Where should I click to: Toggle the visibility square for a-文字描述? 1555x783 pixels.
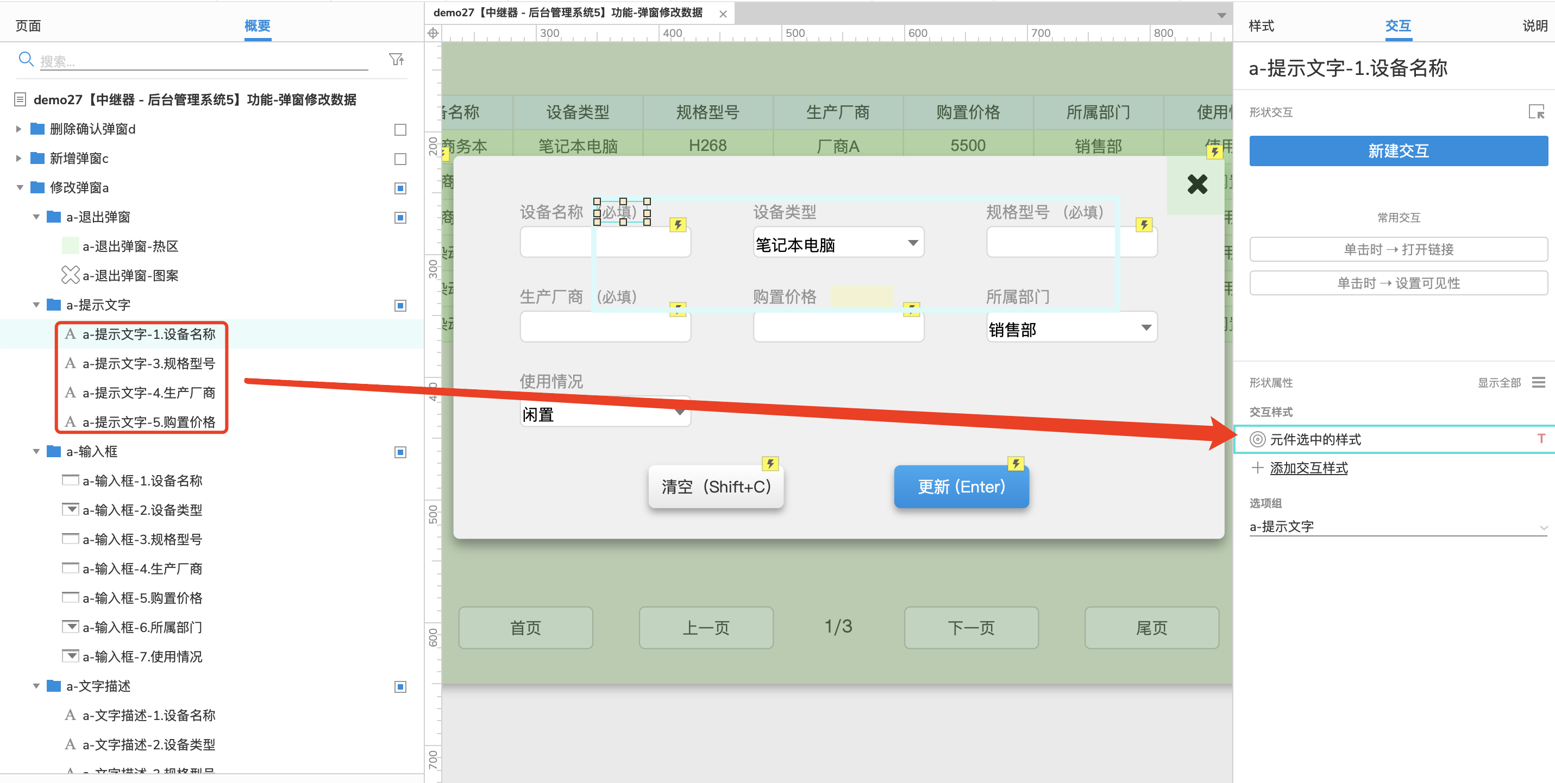(x=400, y=687)
